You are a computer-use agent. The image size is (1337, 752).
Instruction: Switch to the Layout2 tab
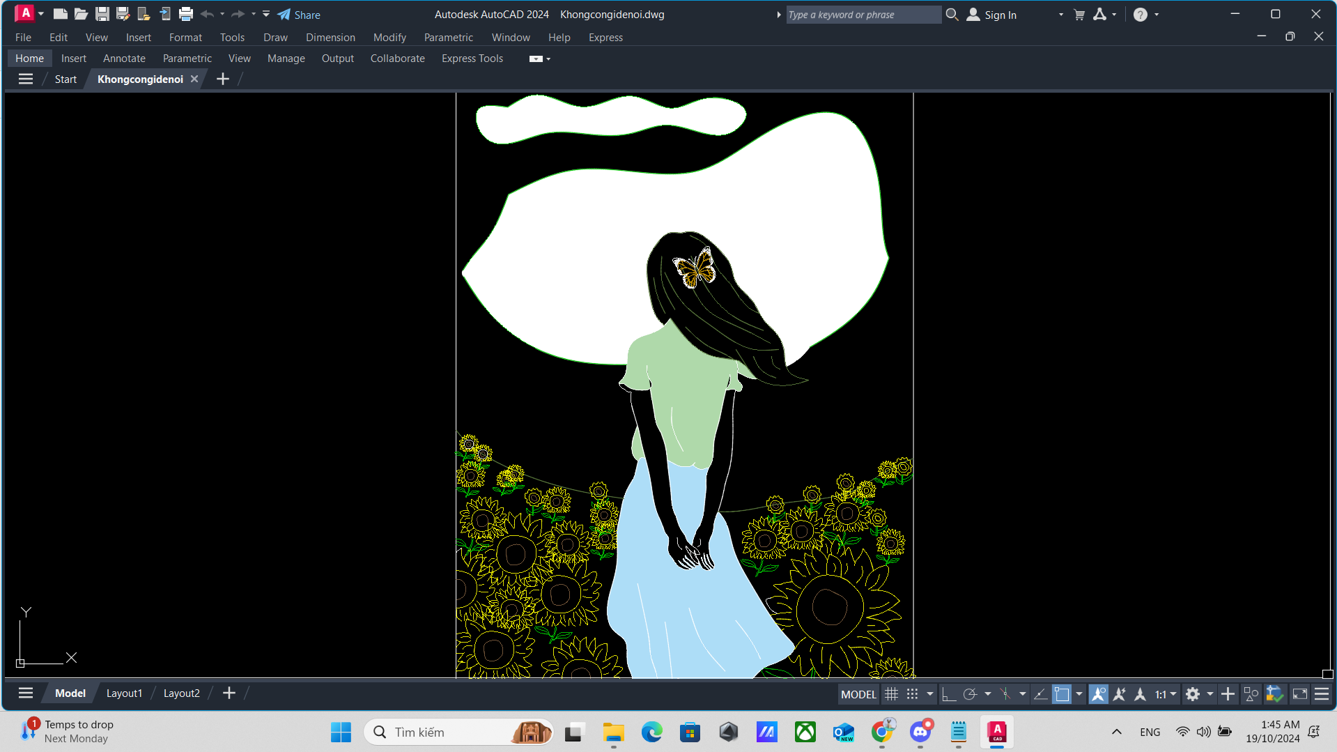click(181, 693)
